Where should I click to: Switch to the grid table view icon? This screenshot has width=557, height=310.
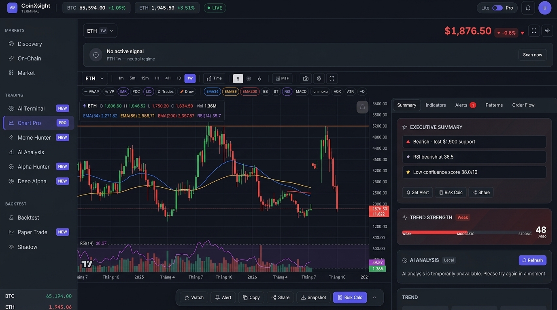(x=249, y=78)
